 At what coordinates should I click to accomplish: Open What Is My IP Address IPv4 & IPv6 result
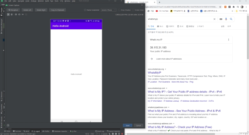coord(184,111)
